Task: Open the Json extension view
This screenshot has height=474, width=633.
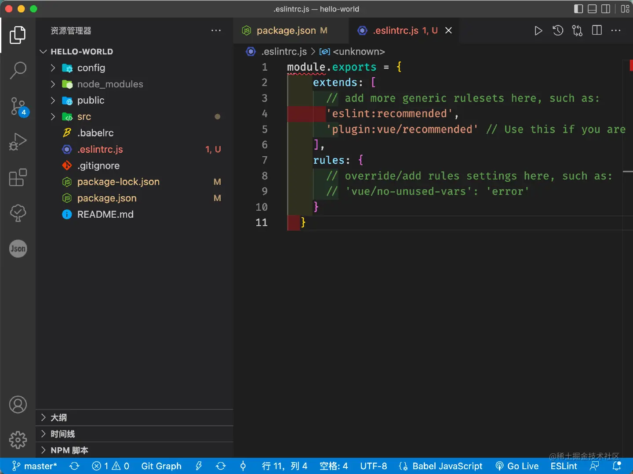Action: [x=18, y=249]
